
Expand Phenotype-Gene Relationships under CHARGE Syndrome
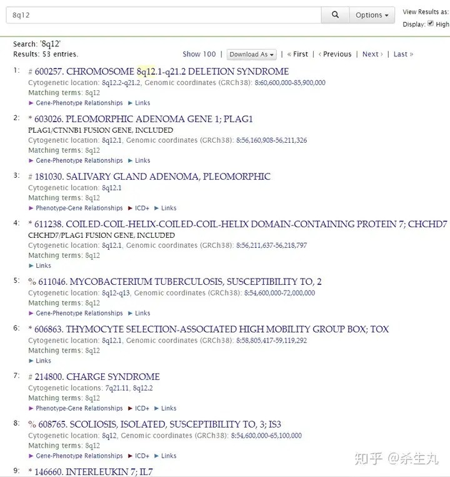[x=76, y=408]
